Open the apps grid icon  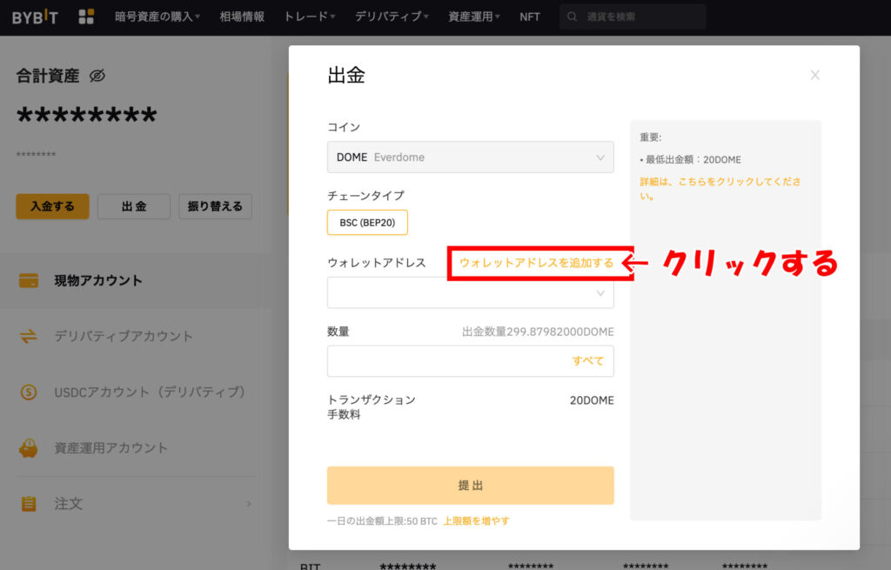point(86,17)
